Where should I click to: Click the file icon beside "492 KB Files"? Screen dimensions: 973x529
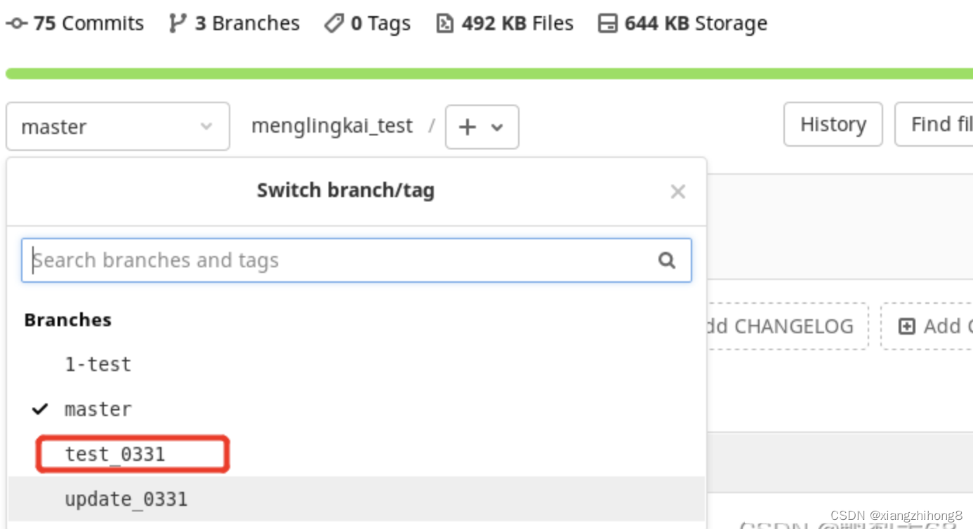click(x=444, y=22)
